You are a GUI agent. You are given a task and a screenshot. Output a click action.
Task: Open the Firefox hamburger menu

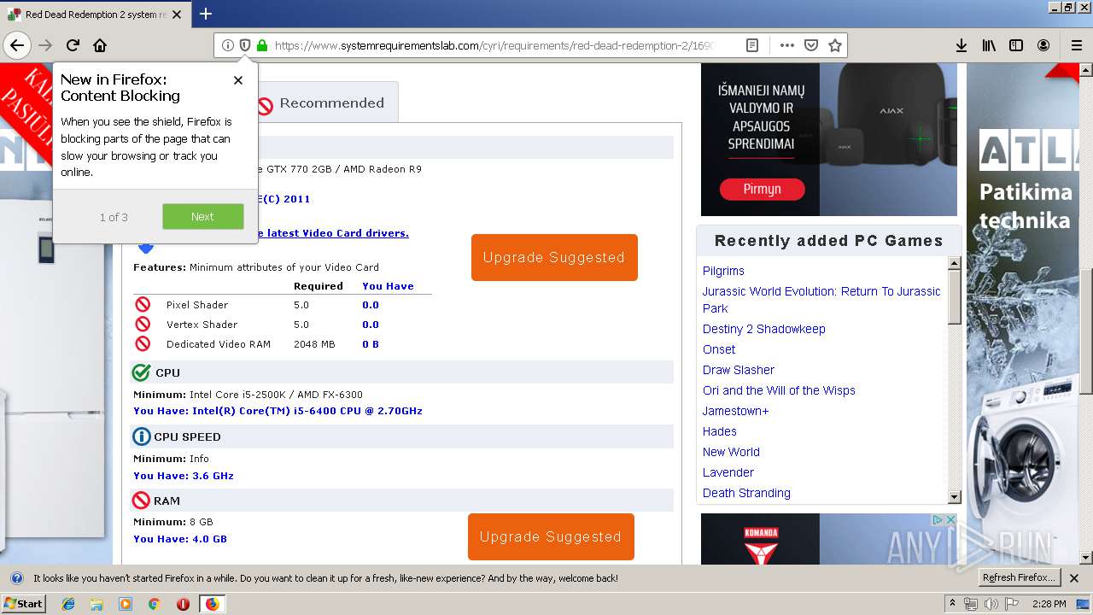[x=1077, y=45]
